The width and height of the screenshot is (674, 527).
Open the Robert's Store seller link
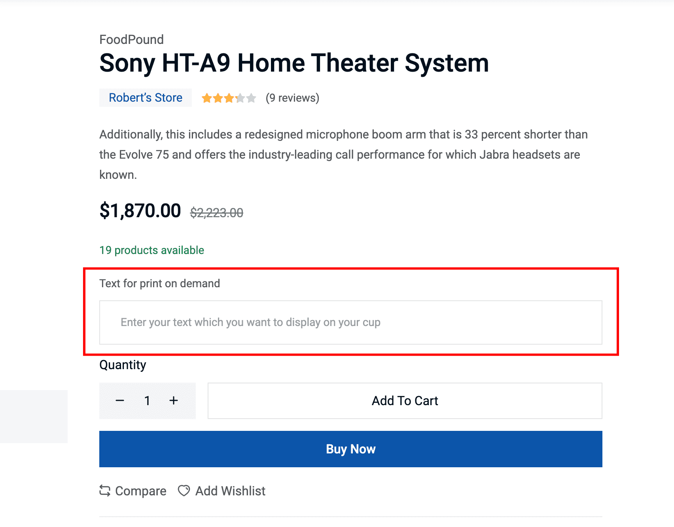point(145,98)
